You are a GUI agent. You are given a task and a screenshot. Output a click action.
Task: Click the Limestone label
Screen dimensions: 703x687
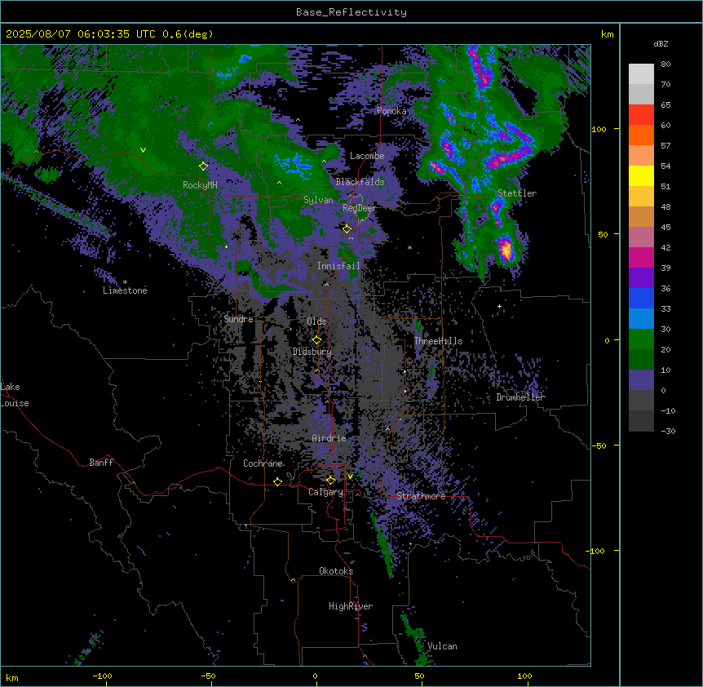click(x=125, y=290)
